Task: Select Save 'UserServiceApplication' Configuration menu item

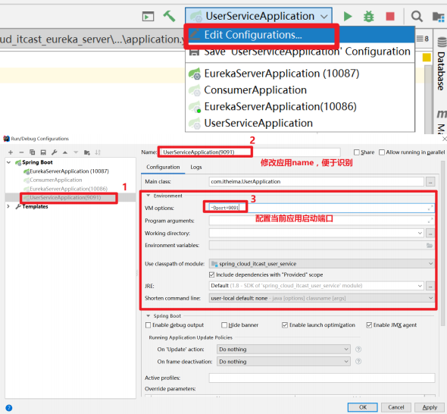Action: (x=300, y=52)
